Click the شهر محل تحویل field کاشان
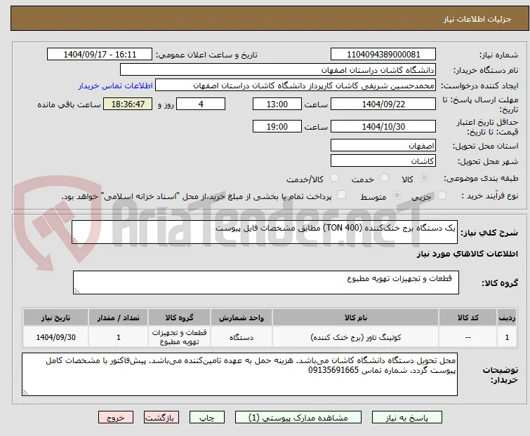The image size is (530, 436). [383, 161]
